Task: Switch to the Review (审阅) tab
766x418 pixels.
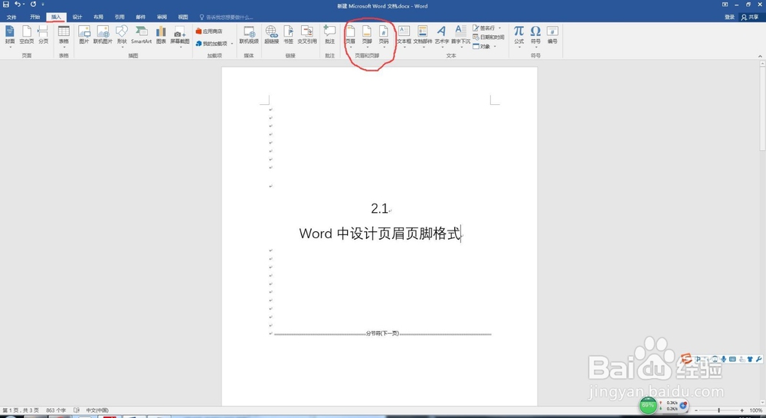Action: [162, 17]
